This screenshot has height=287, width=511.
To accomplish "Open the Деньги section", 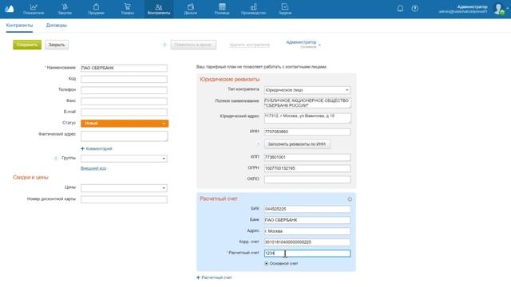I will tap(190, 9).
